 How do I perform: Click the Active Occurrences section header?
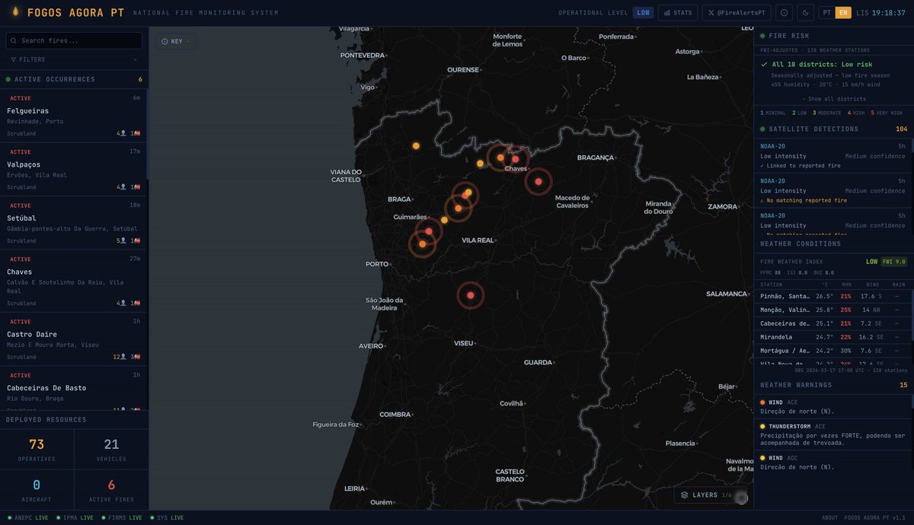pos(73,79)
